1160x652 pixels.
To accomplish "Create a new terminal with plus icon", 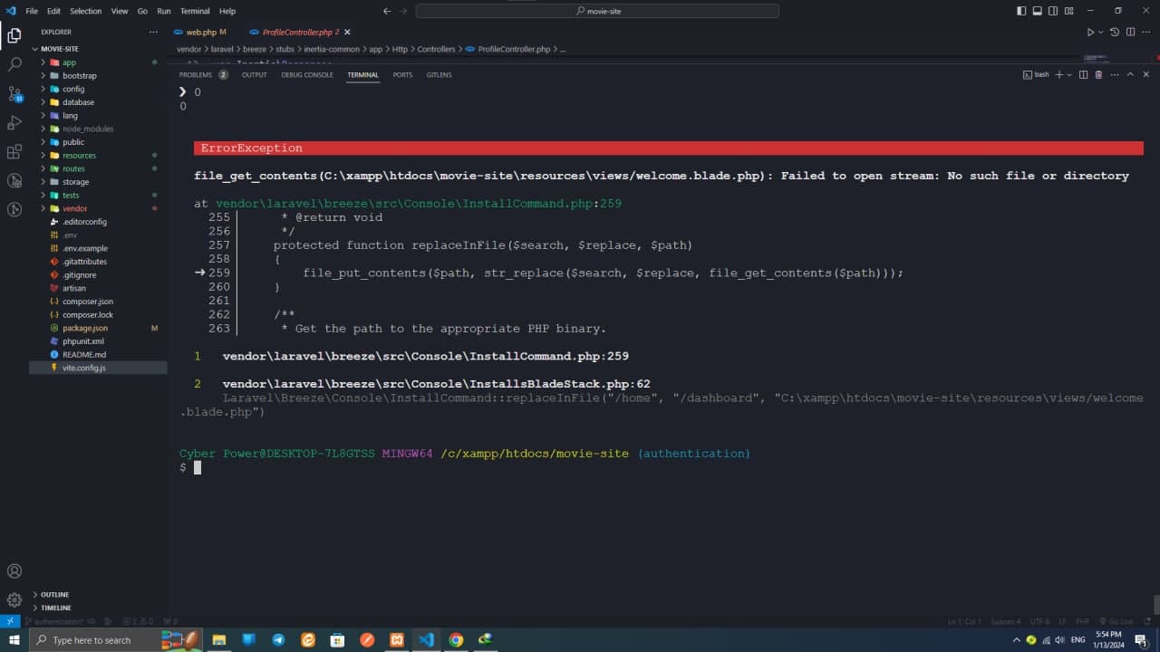I will coord(1058,74).
